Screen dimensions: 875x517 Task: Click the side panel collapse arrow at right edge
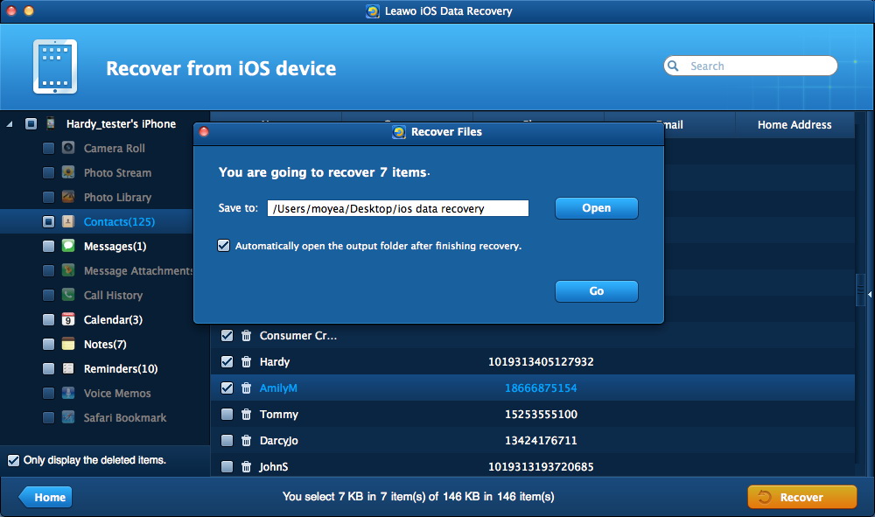point(868,296)
